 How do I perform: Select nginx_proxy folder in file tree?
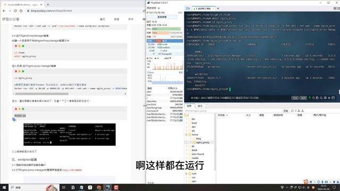tap(202, 143)
